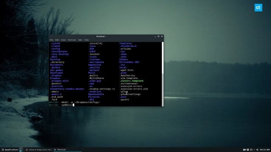Click the 'Videos' directory entry
271x152 pixels.
pos(124,60)
